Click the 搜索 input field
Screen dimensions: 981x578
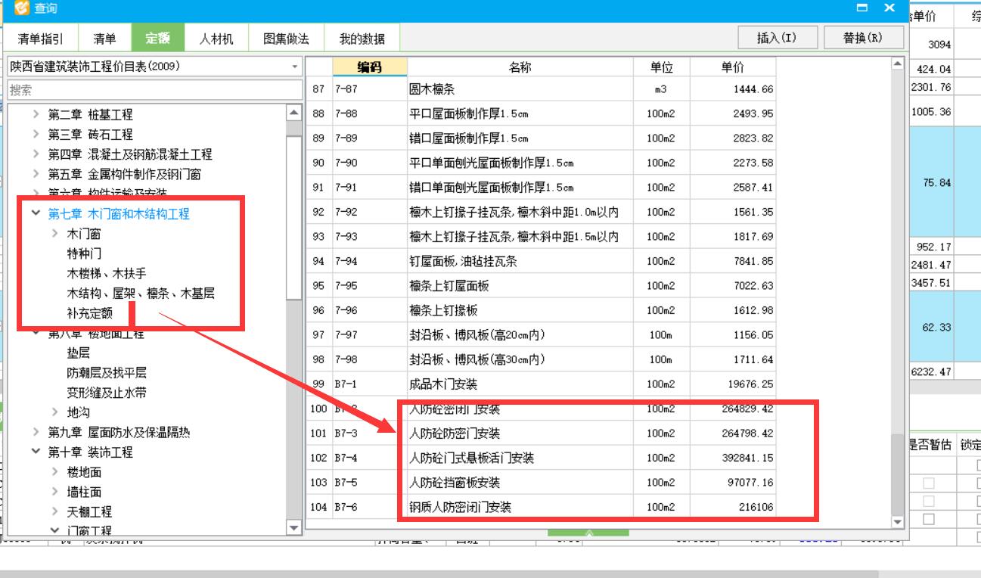point(154,90)
